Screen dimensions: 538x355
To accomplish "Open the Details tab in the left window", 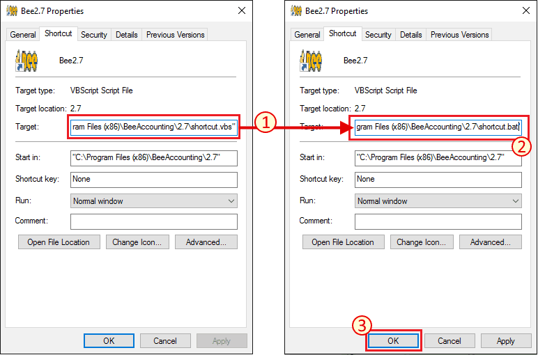I will tap(127, 35).
